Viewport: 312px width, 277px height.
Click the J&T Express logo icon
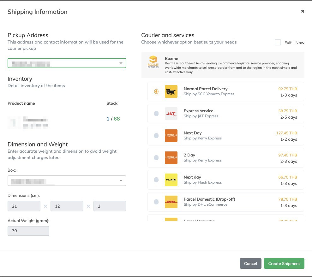[171, 114]
